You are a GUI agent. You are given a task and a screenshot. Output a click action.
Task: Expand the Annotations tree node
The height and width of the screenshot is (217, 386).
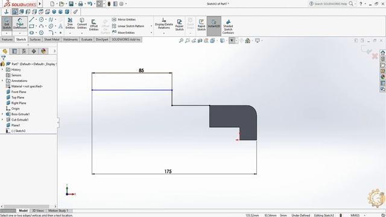[x=2, y=81]
